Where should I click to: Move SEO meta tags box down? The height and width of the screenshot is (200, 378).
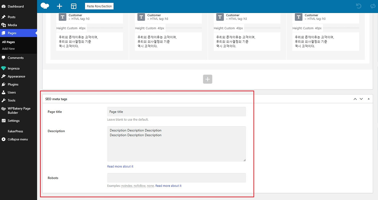tap(361, 99)
